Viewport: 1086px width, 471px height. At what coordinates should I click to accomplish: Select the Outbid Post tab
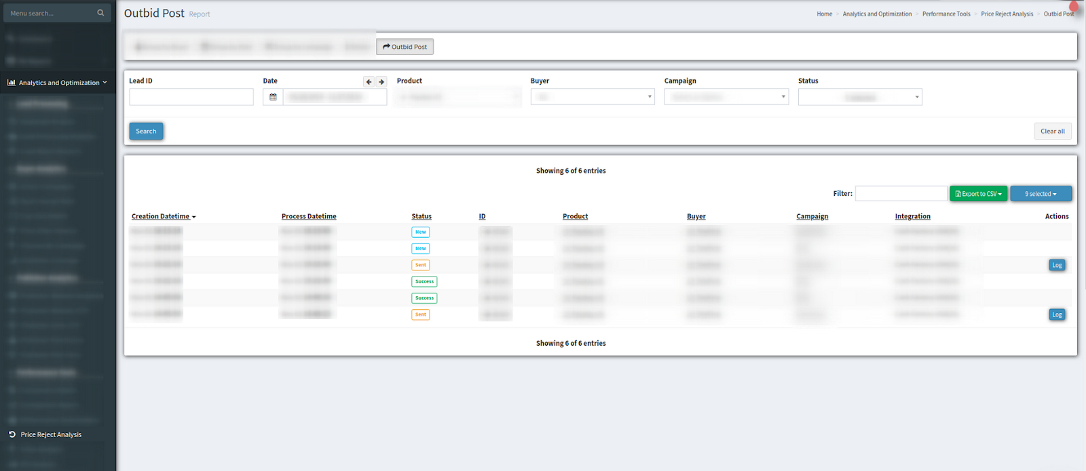(x=405, y=47)
